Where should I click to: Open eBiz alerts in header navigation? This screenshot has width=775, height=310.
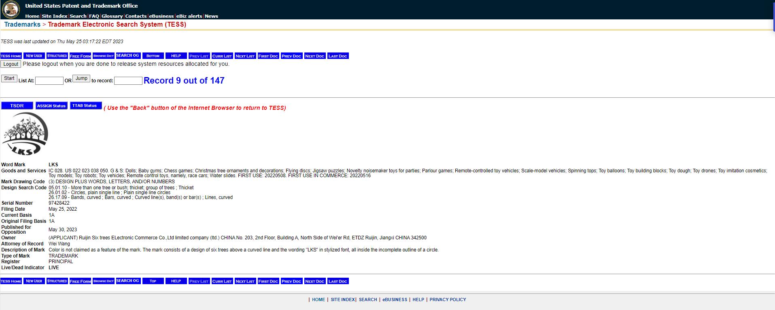pos(189,16)
